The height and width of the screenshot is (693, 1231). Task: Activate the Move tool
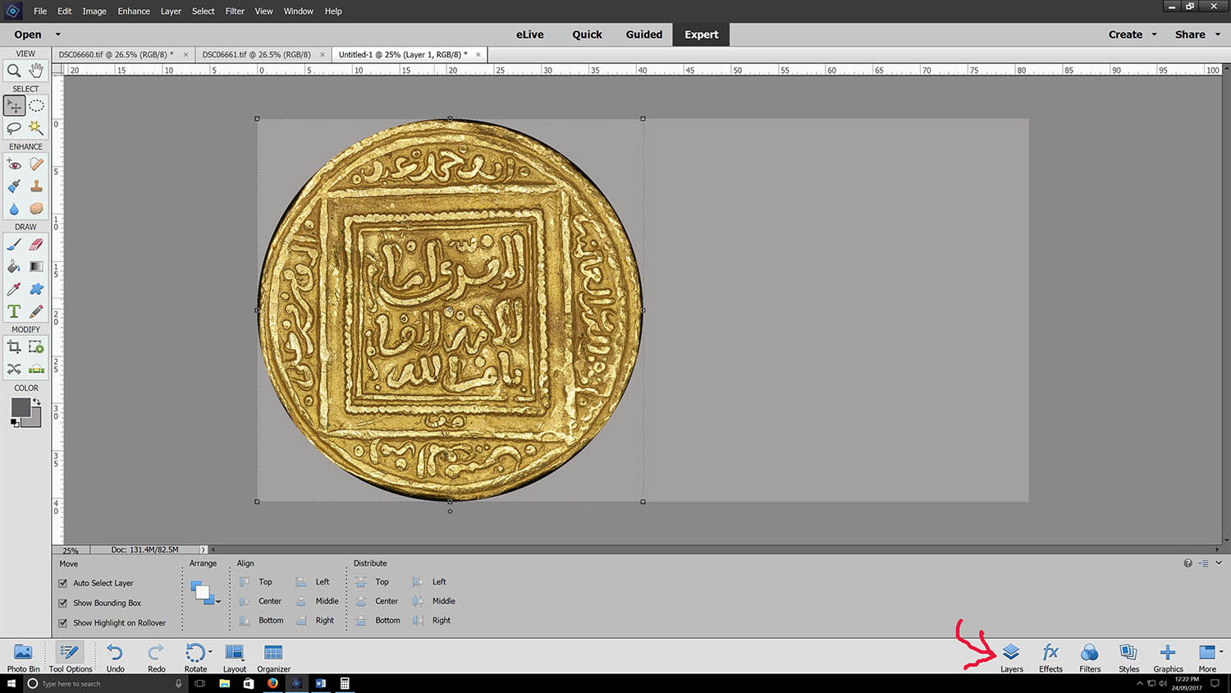(14, 106)
